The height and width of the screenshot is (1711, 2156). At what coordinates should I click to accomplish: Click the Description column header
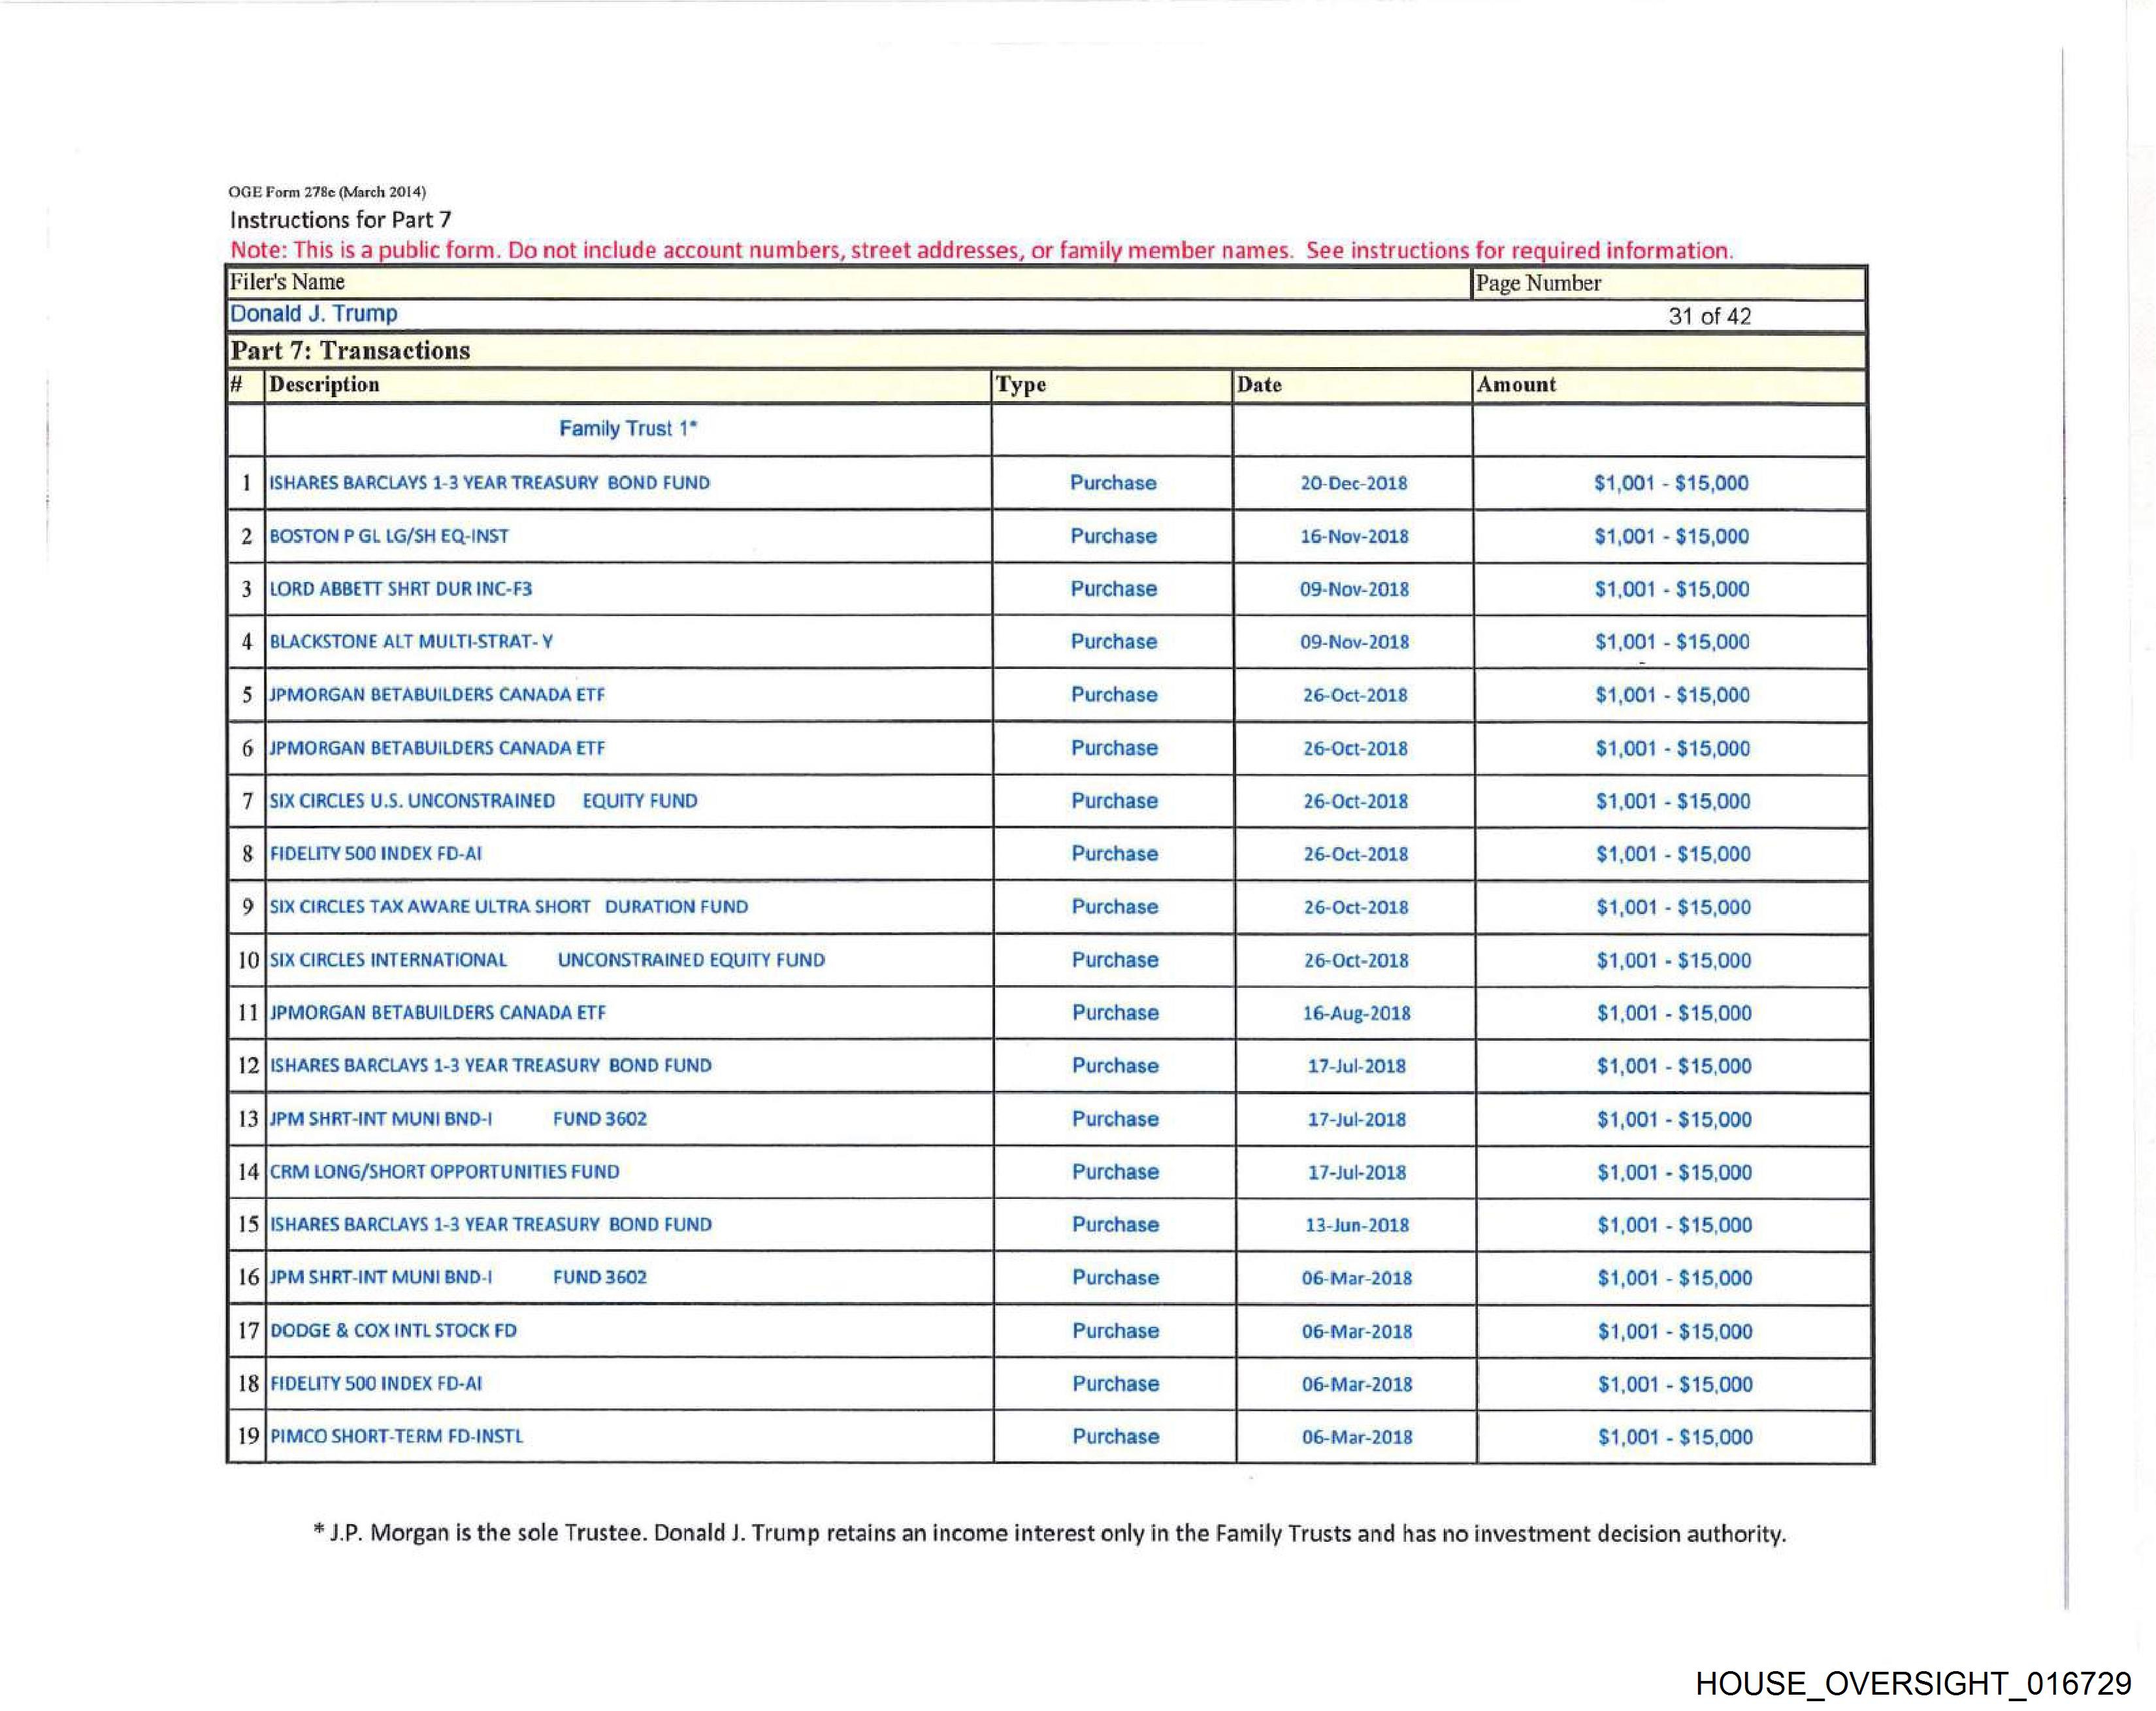pyautogui.click(x=324, y=385)
